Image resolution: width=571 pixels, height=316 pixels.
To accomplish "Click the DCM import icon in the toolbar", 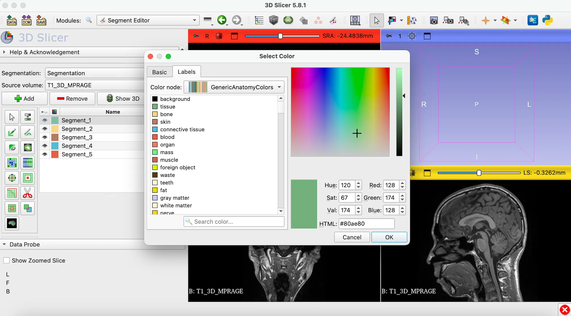I will coord(26,20).
